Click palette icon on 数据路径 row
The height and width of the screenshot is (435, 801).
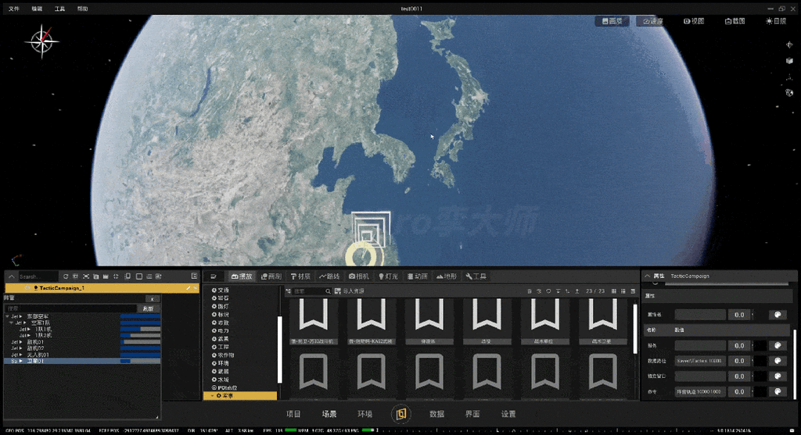778,361
